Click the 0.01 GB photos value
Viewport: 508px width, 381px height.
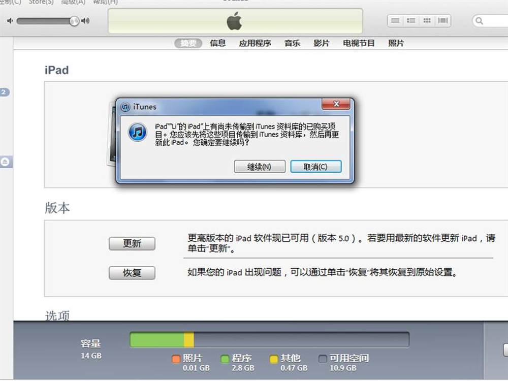[196, 368]
